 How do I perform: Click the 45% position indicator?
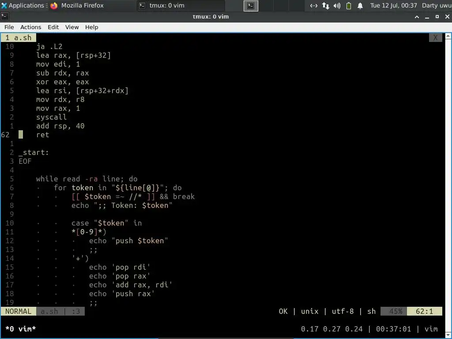pos(394,311)
